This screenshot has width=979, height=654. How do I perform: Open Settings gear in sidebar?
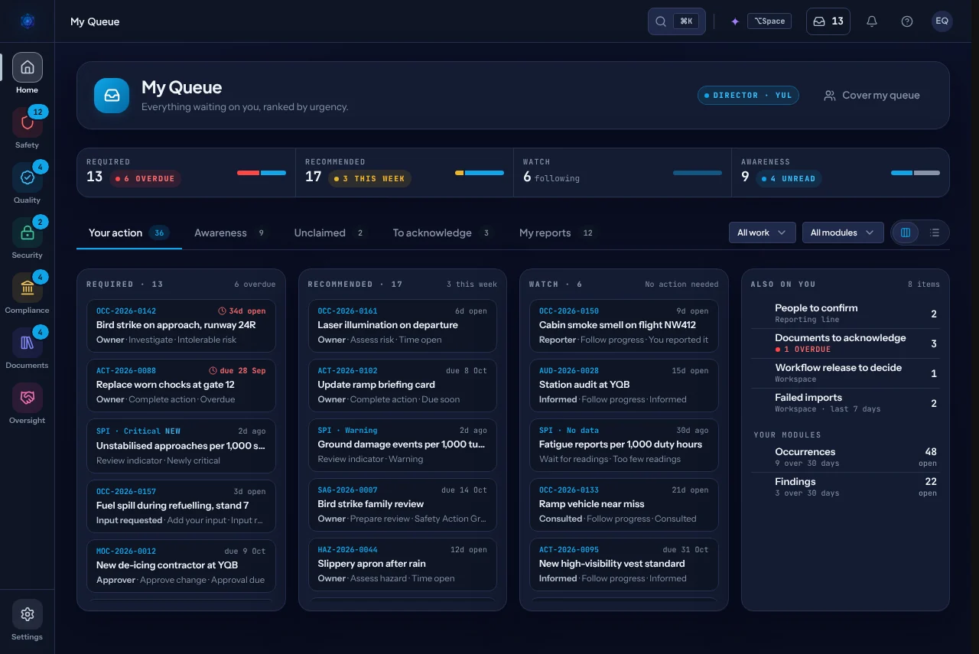click(28, 614)
